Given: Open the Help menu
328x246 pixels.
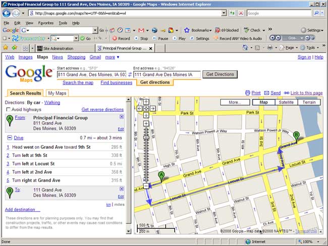Looking at the screenshot, I should click(76, 23).
